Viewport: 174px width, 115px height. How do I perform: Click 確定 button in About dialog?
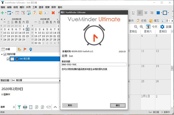118,105
